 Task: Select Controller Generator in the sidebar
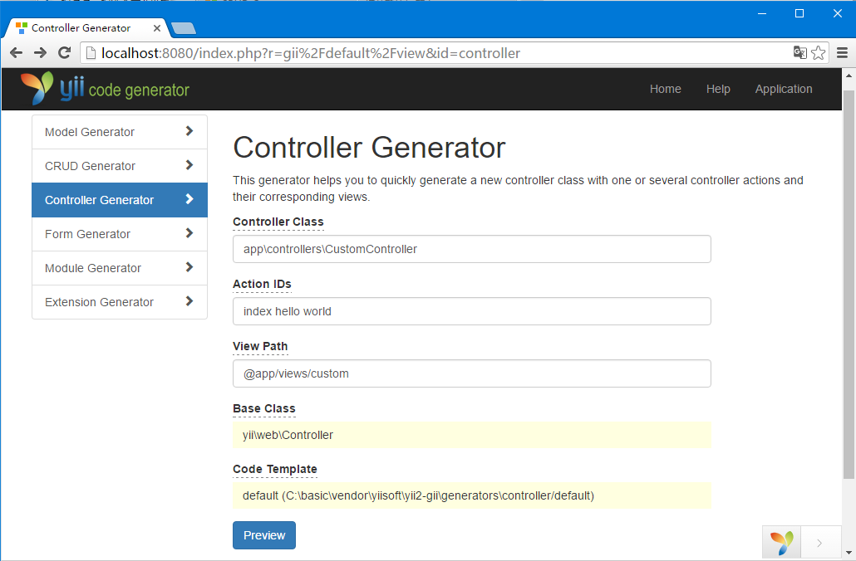(x=120, y=200)
